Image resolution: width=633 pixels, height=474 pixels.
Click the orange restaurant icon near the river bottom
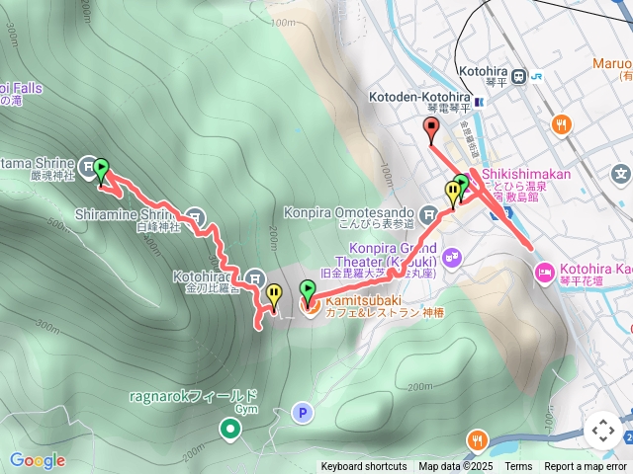click(x=477, y=441)
